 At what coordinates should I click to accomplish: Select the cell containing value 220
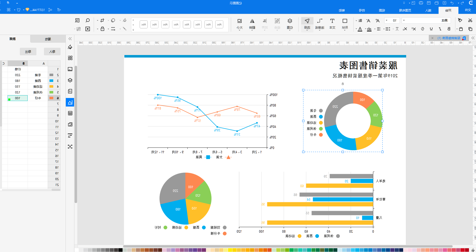(18, 75)
